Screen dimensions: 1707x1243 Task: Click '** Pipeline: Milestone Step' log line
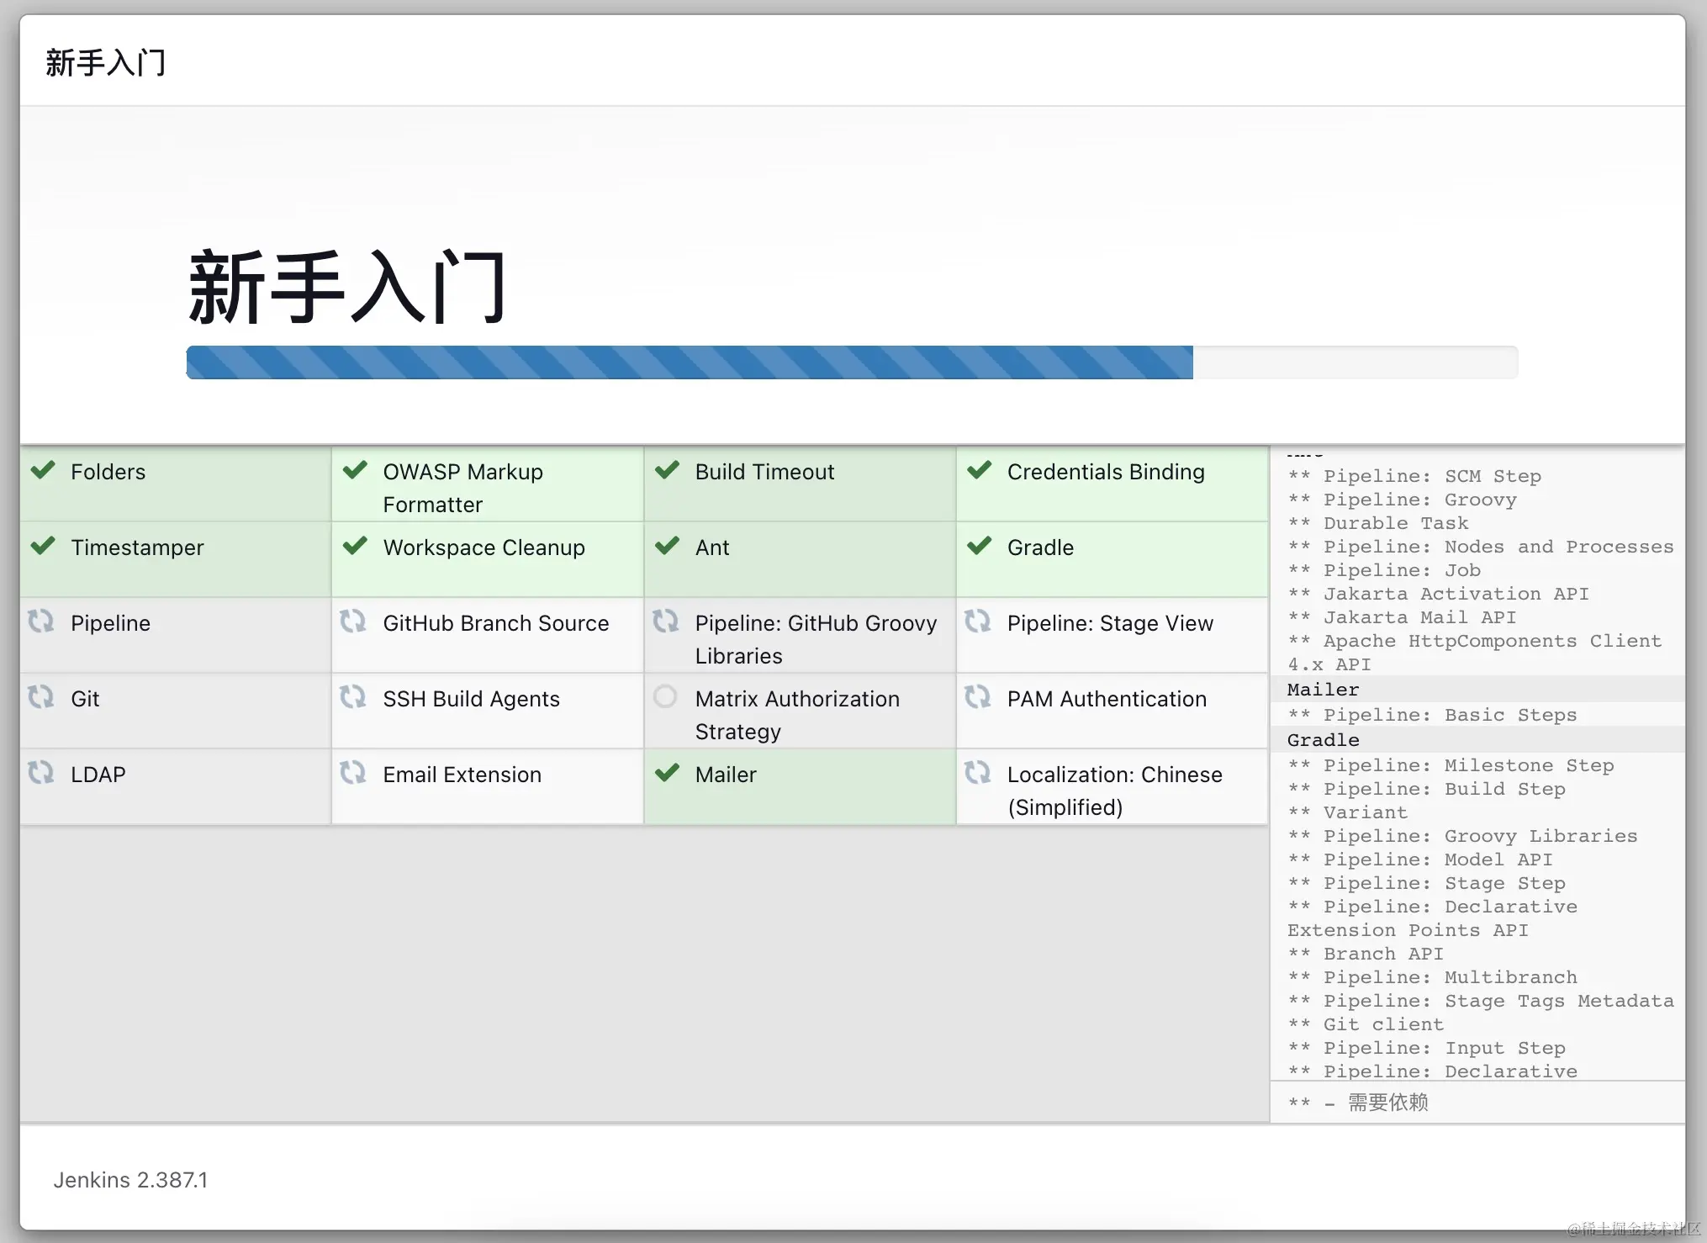click(1451, 765)
